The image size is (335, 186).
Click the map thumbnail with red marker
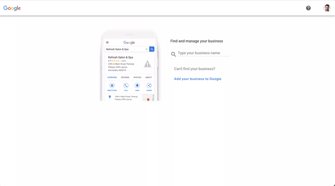(148, 97)
